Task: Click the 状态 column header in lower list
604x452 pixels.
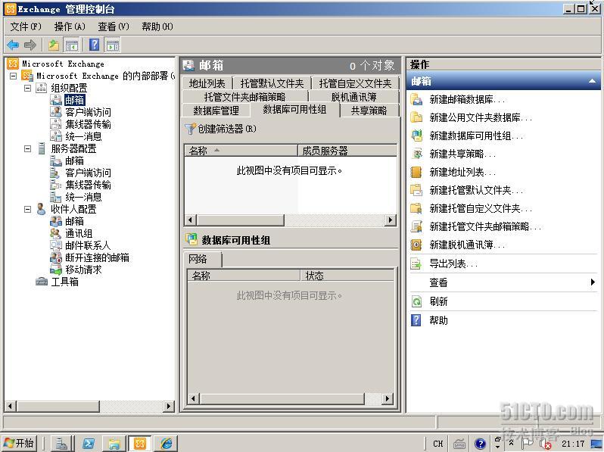Action: coord(347,276)
